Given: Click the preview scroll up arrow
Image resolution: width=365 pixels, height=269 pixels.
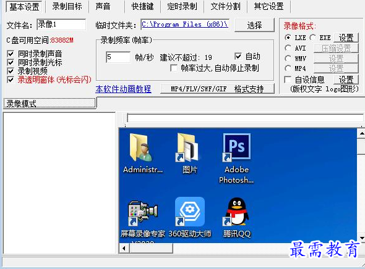Looking at the screenshot, I should (x=362, y=134).
